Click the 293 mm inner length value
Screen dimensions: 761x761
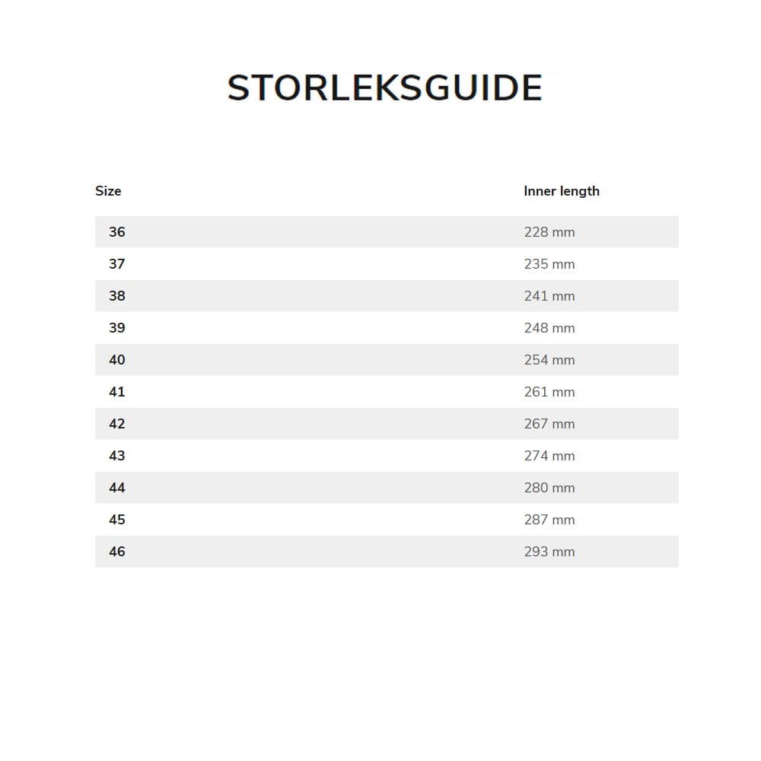pyautogui.click(x=549, y=552)
